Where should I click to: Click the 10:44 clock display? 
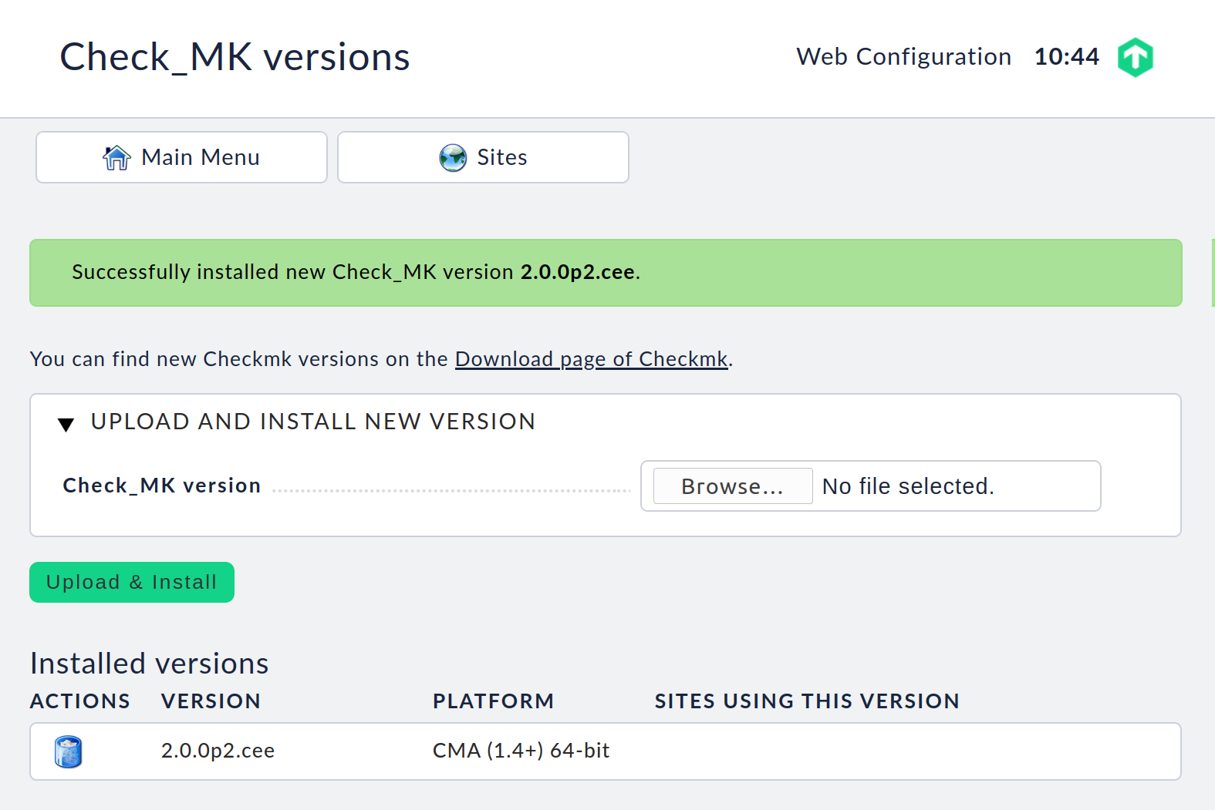(1066, 57)
